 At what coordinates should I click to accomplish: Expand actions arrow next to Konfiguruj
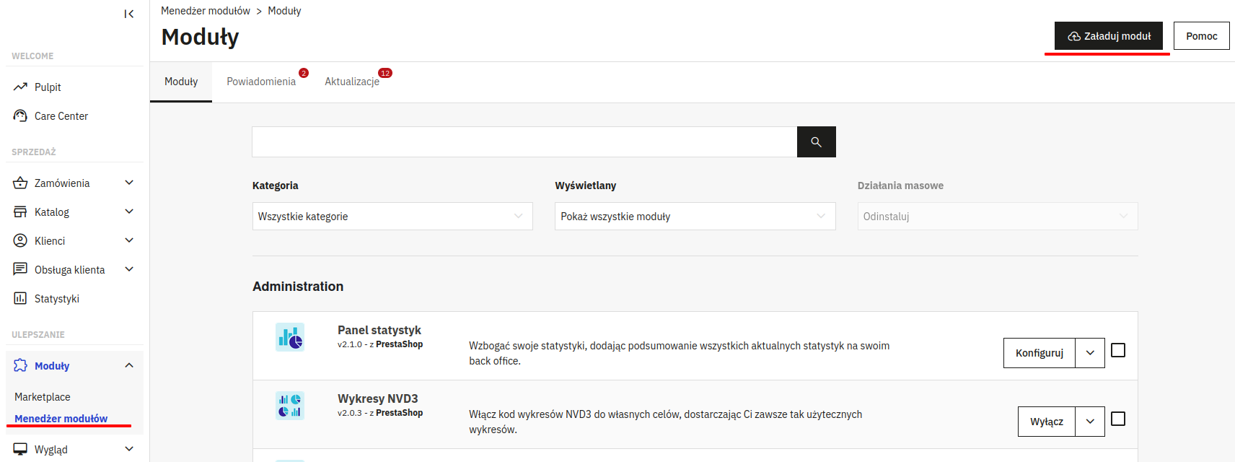pos(1089,353)
